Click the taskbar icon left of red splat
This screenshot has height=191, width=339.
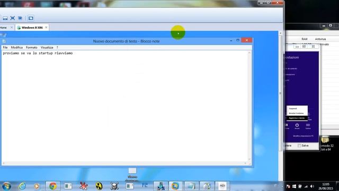pyautogui.click(x=68, y=186)
